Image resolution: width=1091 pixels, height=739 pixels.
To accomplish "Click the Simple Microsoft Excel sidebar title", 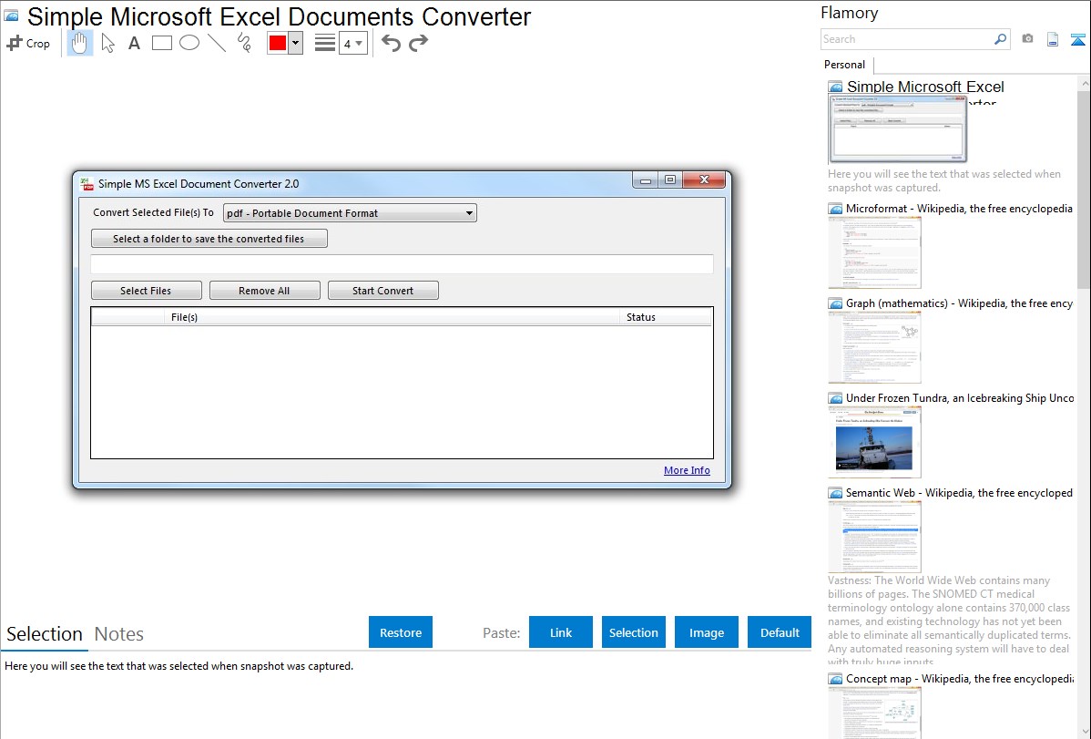I will click(925, 87).
